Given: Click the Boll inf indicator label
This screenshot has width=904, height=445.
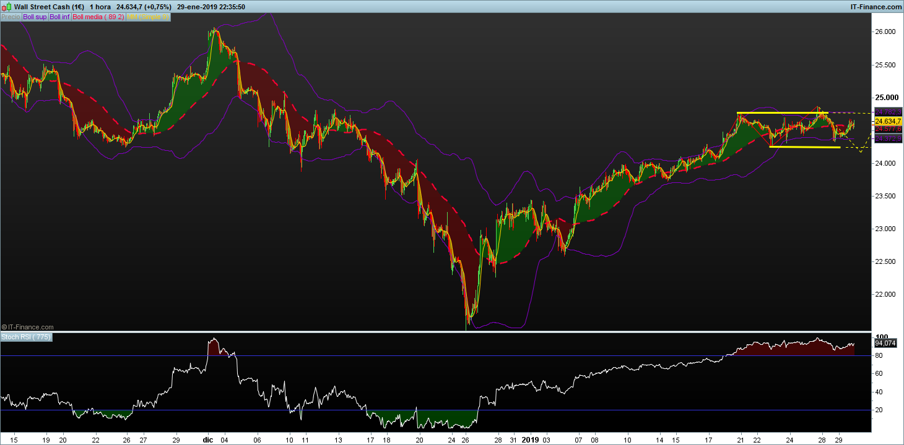Looking at the screenshot, I should [59, 17].
